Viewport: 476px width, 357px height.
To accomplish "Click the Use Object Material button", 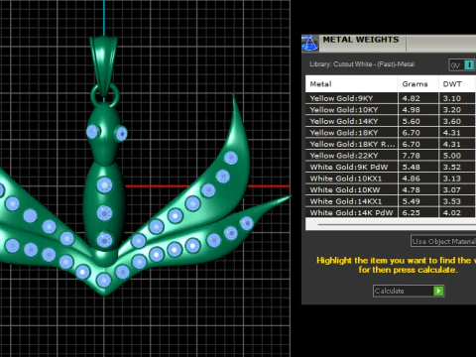I will (443, 241).
